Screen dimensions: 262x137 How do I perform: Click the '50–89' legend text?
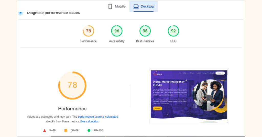[x=74, y=130]
